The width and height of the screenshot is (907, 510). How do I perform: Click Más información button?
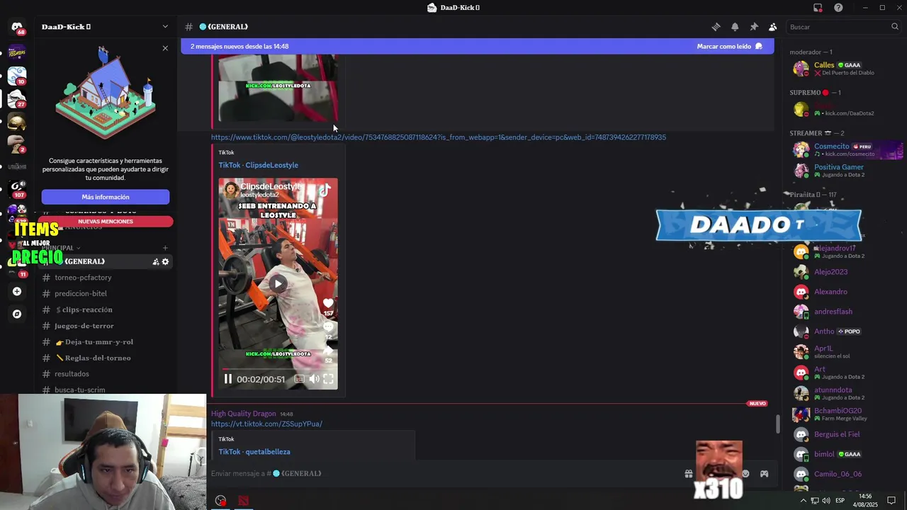(106, 197)
